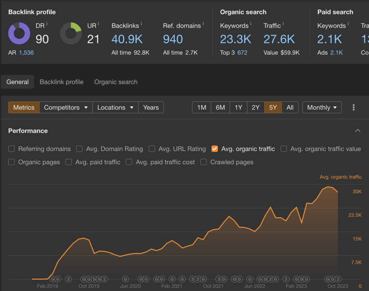The width and height of the screenshot is (369, 291).
Task: Click the 22.5K axis label
Action: (x=355, y=215)
